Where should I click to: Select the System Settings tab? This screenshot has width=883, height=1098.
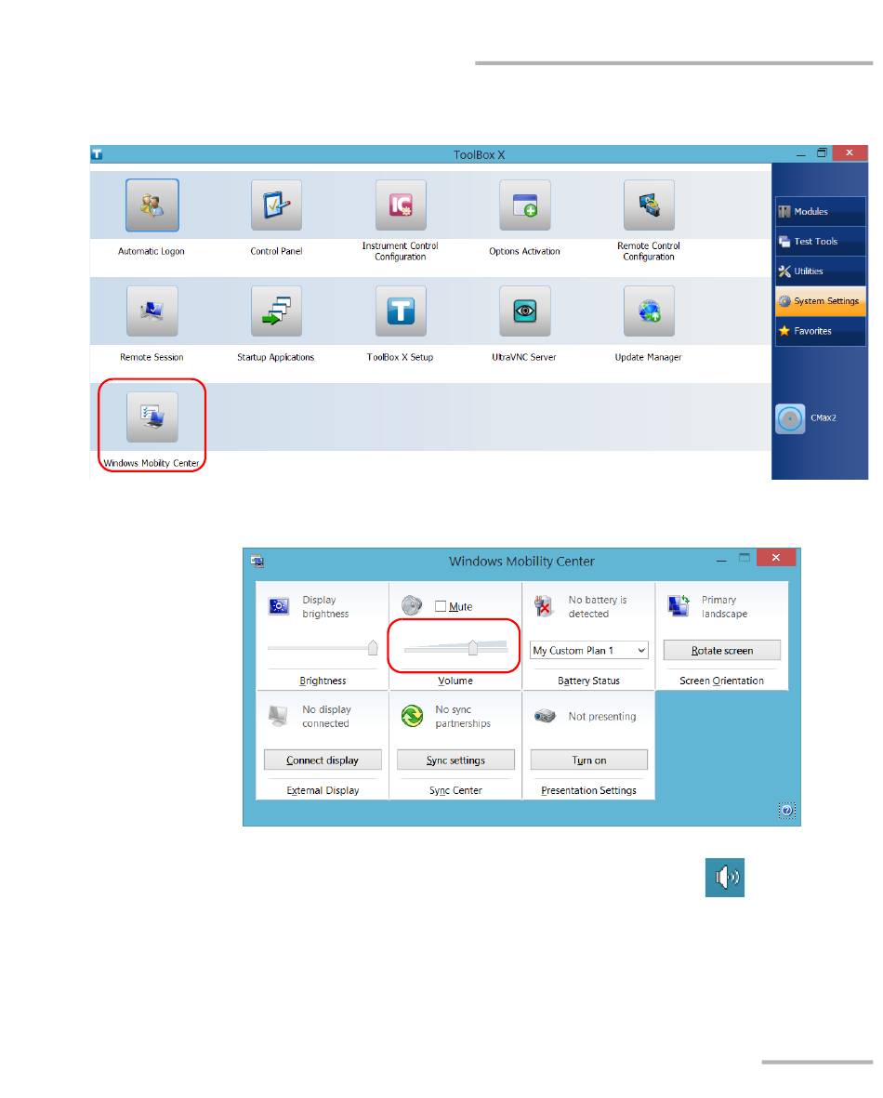tap(820, 301)
